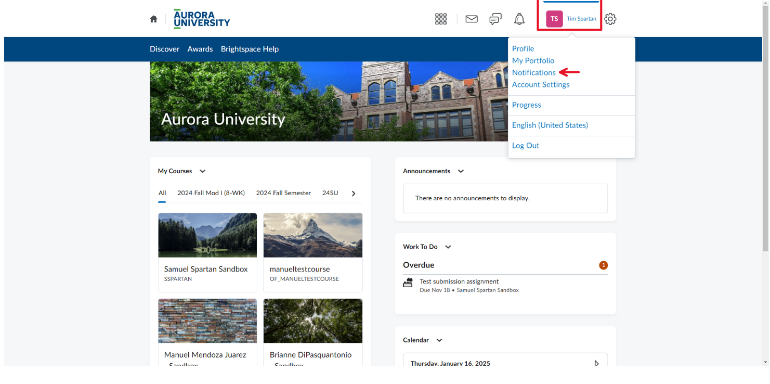This screenshot has height=384, width=770.
Task: Switch to 2024 Fall Semester tab
Action: click(x=283, y=193)
